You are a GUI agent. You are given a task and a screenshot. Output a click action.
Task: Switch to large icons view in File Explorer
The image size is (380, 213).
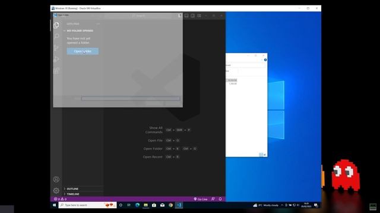coord(265,154)
